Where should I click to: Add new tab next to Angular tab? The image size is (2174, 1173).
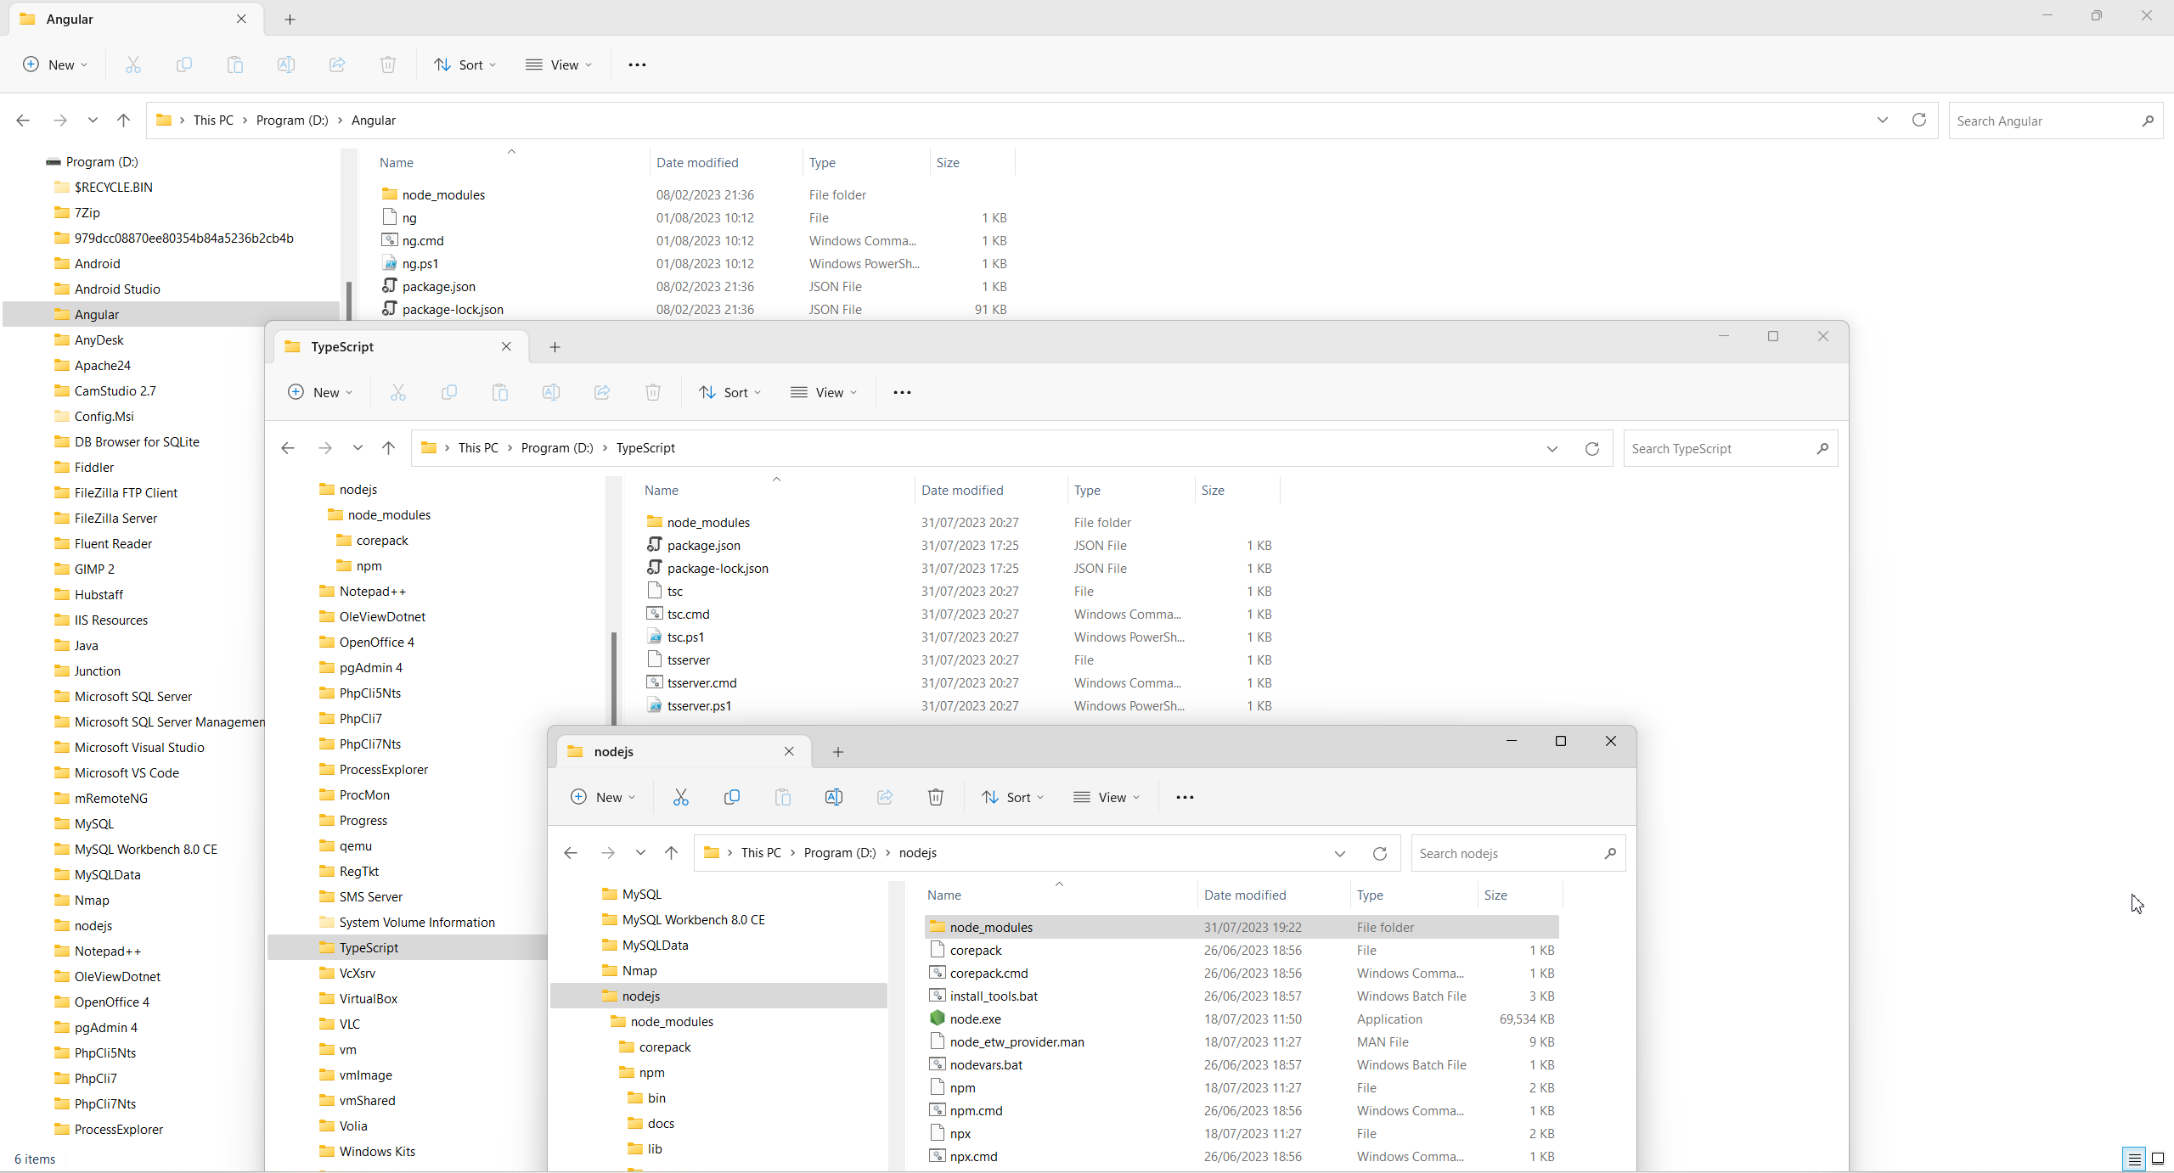[x=290, y=19]
